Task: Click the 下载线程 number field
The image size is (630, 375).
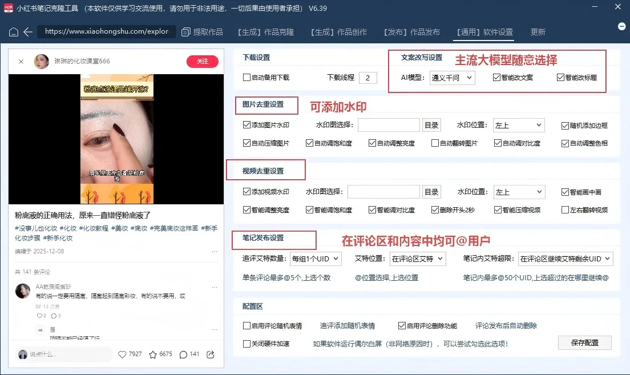Action: [x=367, y=78]
